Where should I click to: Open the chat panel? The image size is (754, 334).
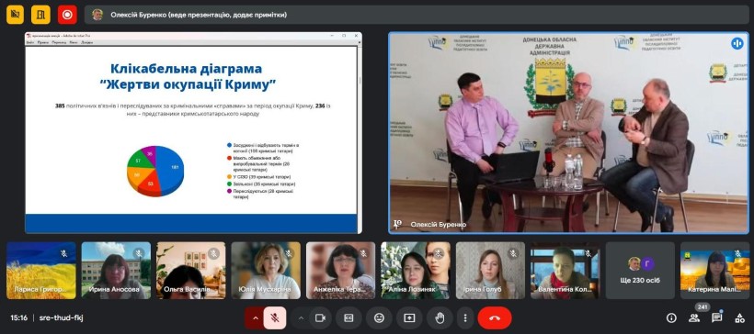717,317
